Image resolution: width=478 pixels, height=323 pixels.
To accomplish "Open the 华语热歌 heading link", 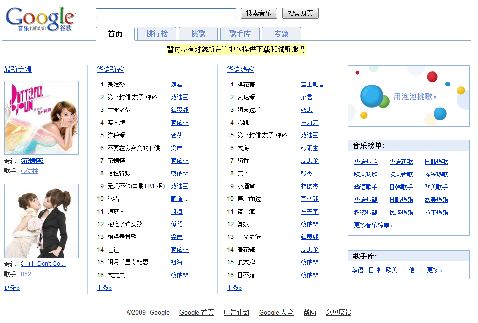I will coord(240,69).
